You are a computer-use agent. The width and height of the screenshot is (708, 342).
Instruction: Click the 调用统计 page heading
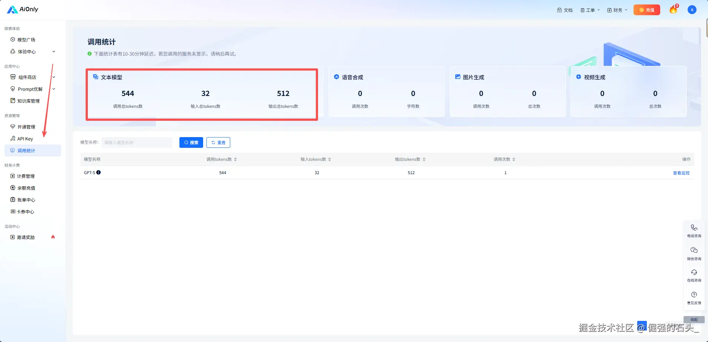pyautogui.click(x=102, y=42)
